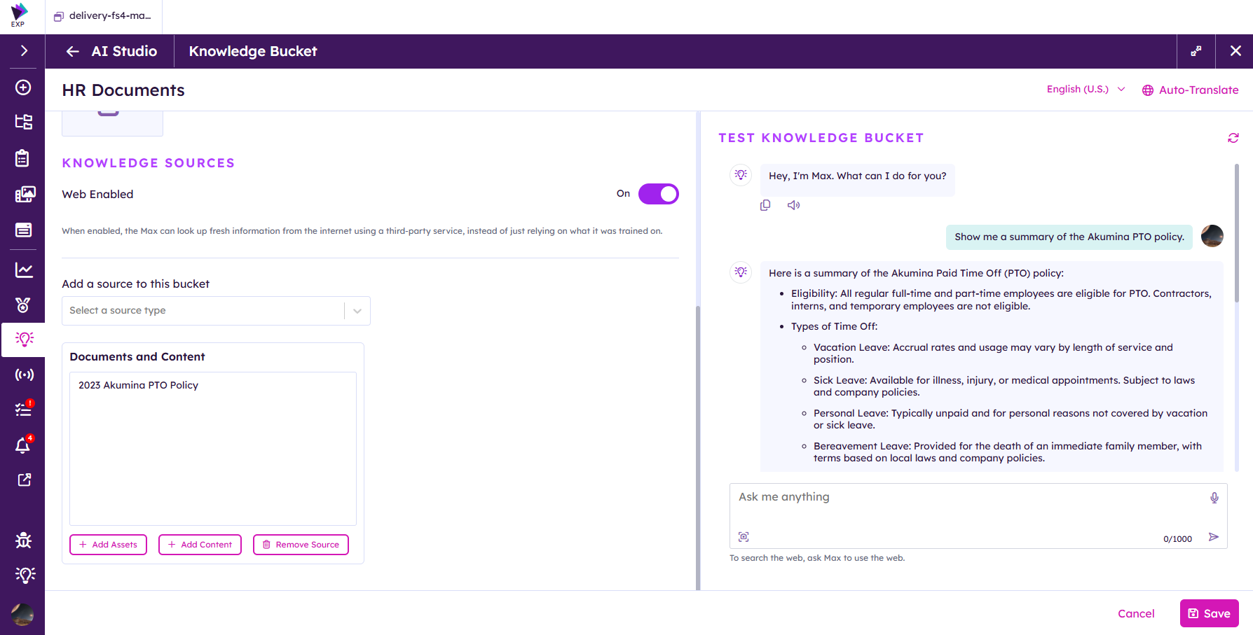The image size is (1253, 635).
Task: Close the Knowledge Bucket panel
Action: point(1235,51)
